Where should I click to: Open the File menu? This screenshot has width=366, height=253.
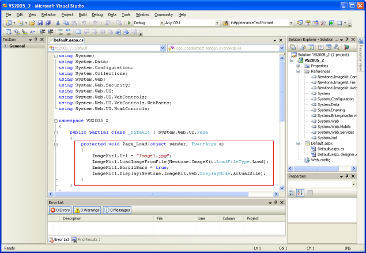point(8,15)
